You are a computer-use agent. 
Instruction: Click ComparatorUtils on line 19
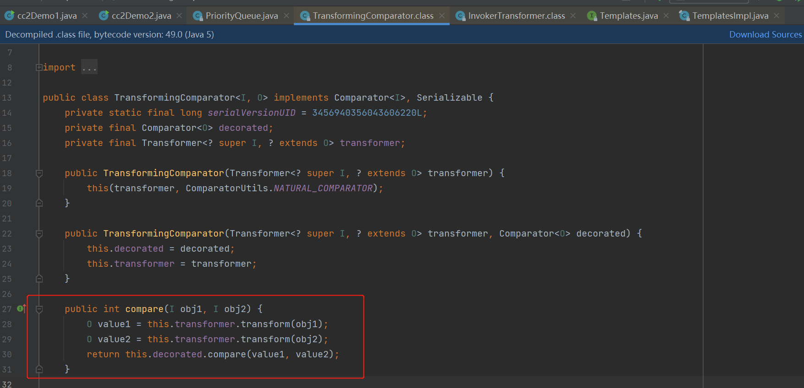tap(227, 188)
